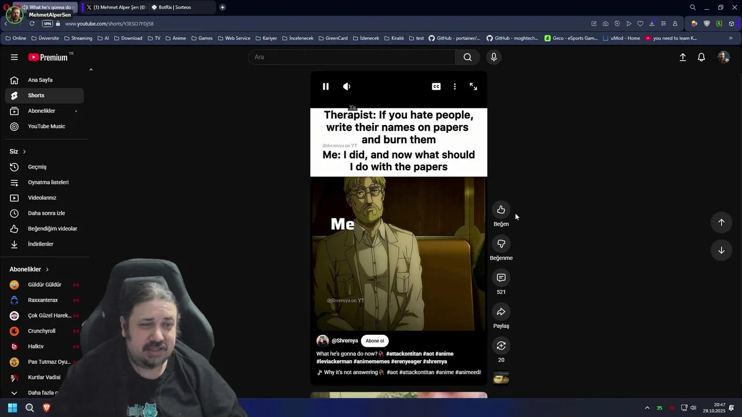Select Ana Sayfa in sidebar

coord(44,80)
